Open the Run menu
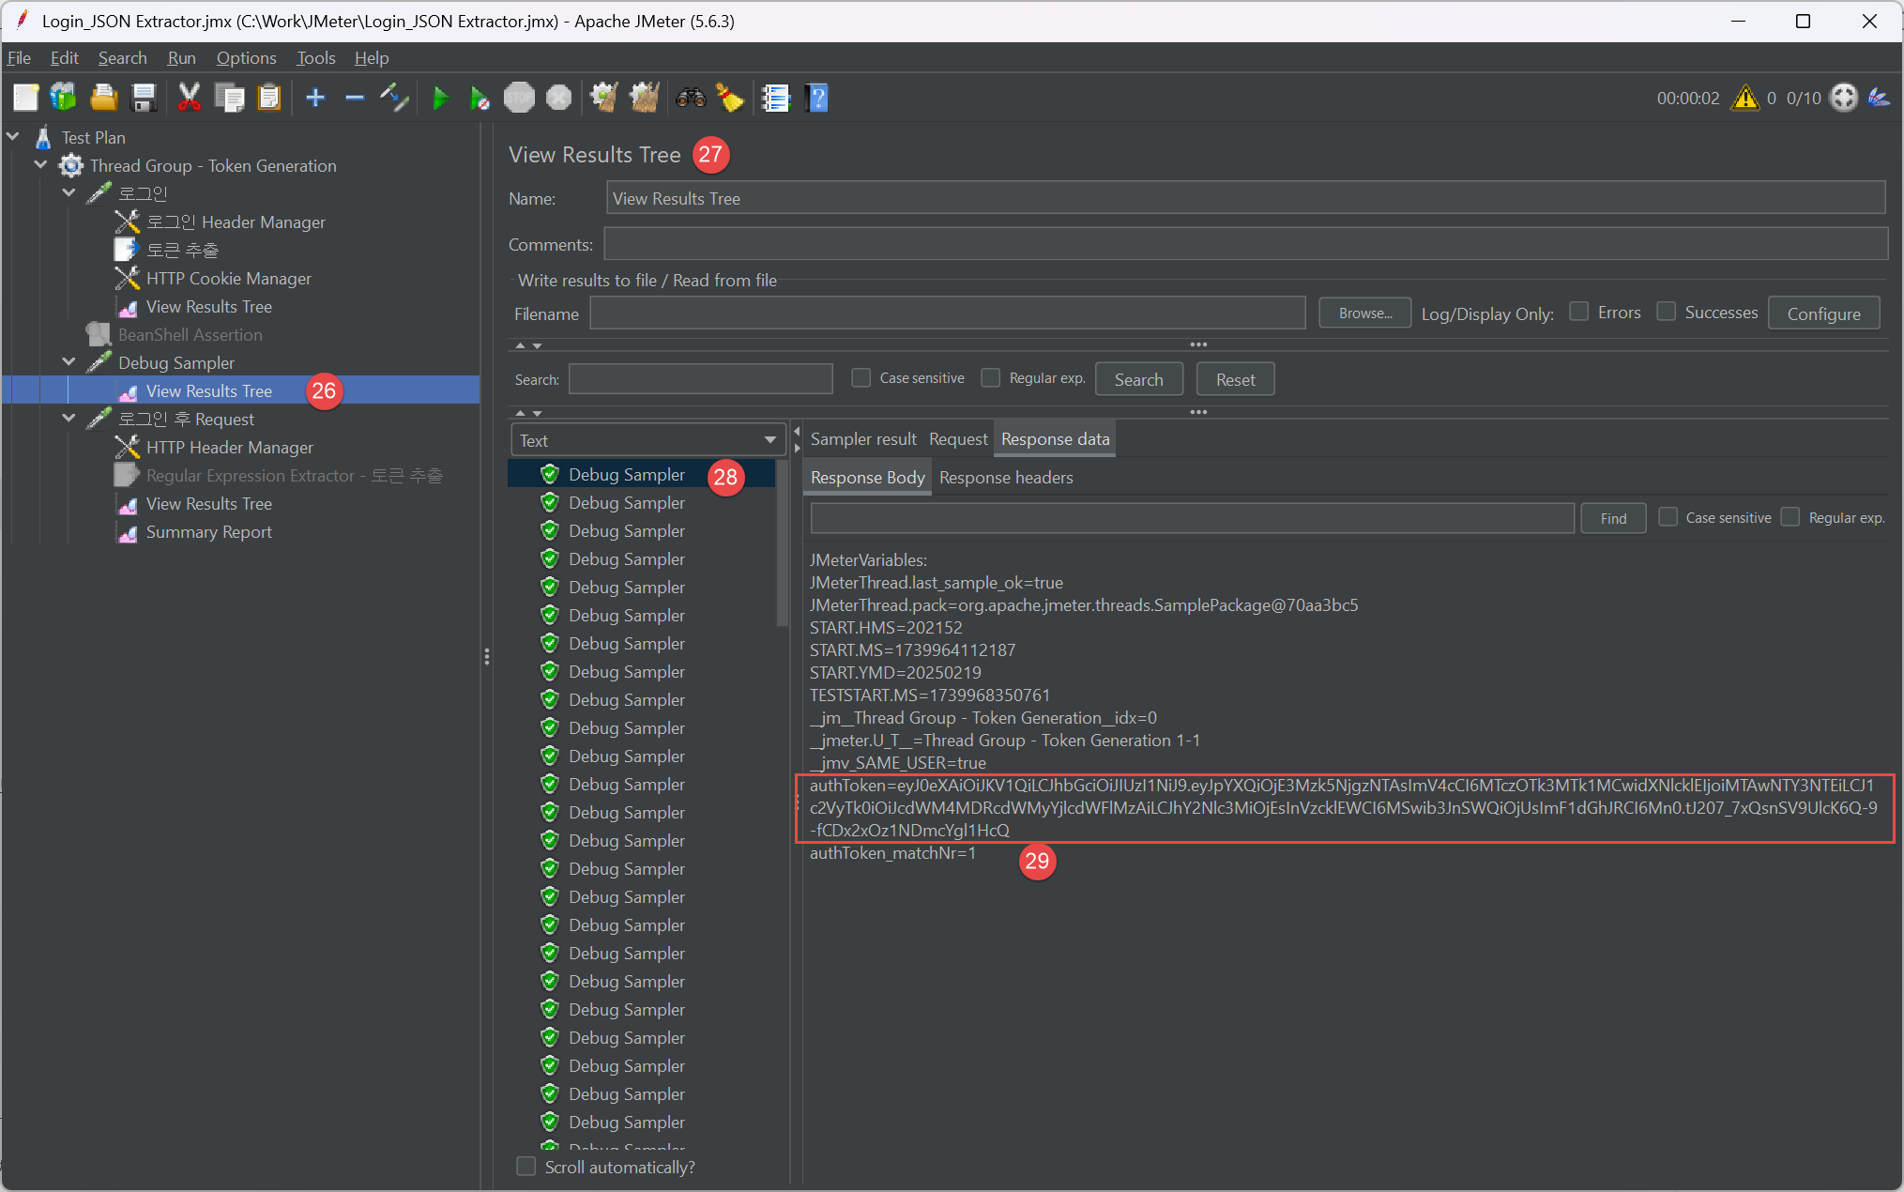This screenshot has width=1904, height=1192. (181, 58)
